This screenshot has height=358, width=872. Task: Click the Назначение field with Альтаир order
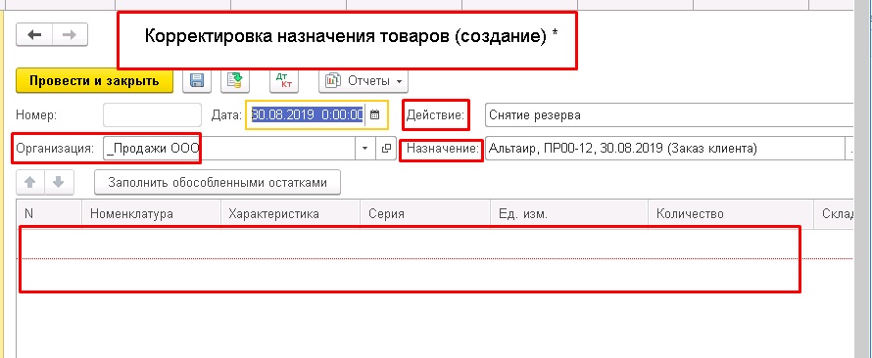click(x=664, y=149)
